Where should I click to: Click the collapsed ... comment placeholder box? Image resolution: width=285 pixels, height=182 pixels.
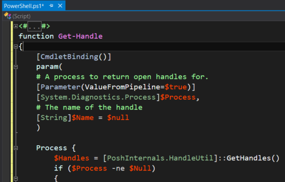(x=34, y=26)
